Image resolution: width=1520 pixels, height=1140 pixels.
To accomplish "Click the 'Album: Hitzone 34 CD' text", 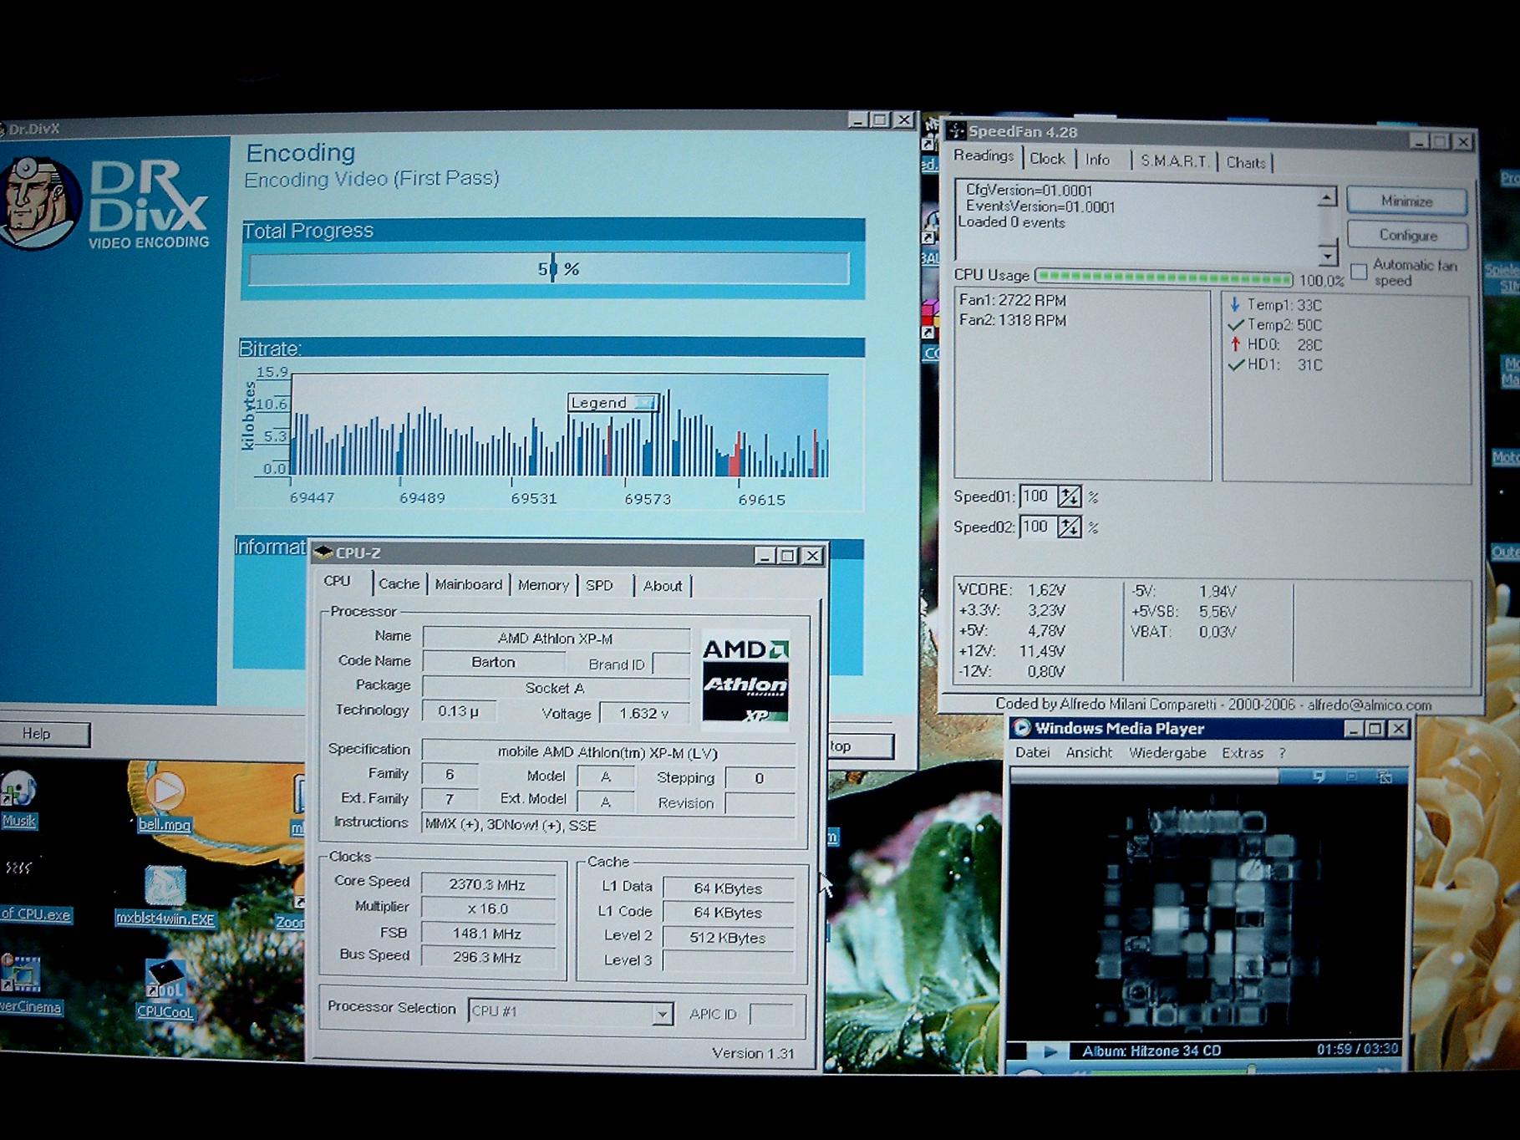I will 1151,1051.
